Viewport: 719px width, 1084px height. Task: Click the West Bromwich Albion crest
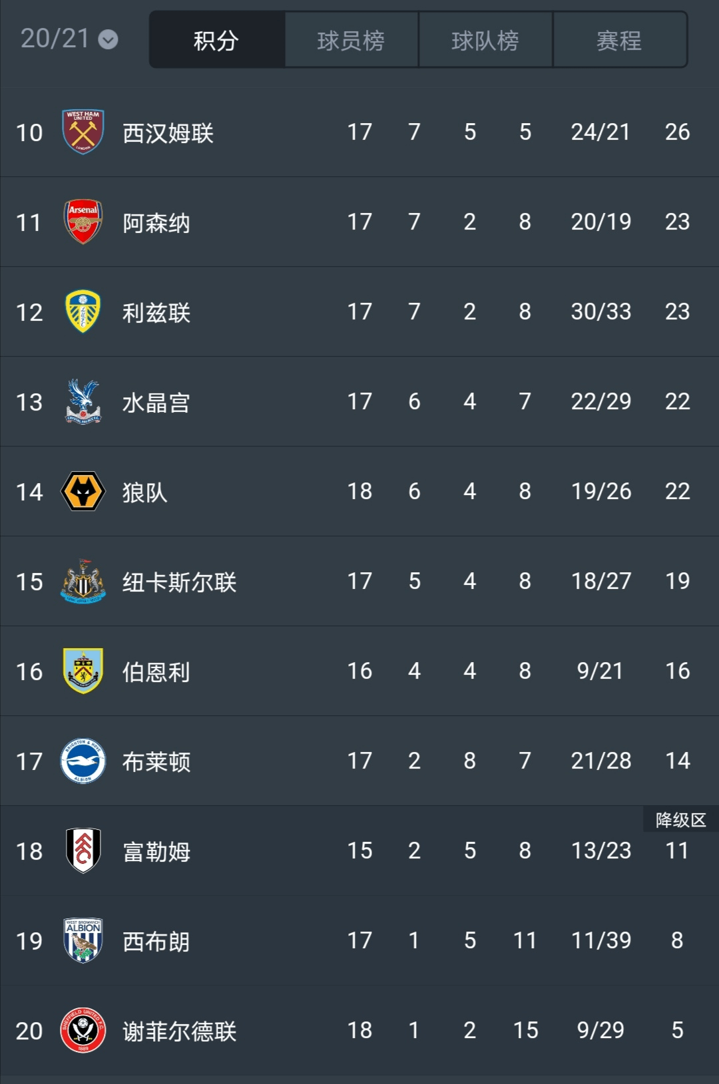pyautogui.click(x=83, y=940)
